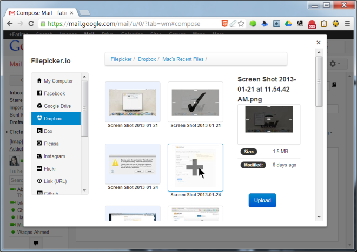Click the HTML5 shield icon in address bar
The height and width of the screenshot is (252, 357).
(224, 23)
